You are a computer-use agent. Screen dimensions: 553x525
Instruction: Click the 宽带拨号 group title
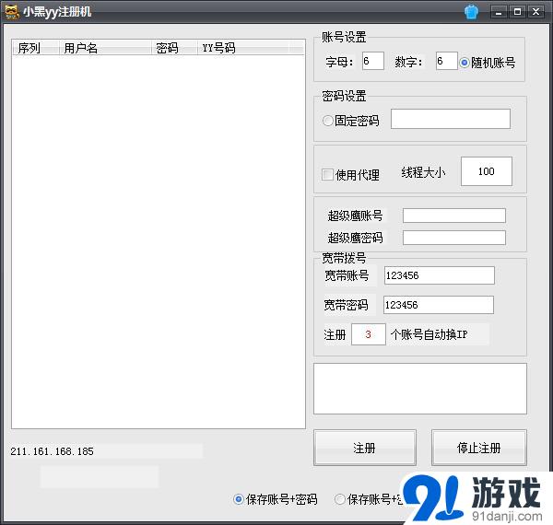pos(344,258)
